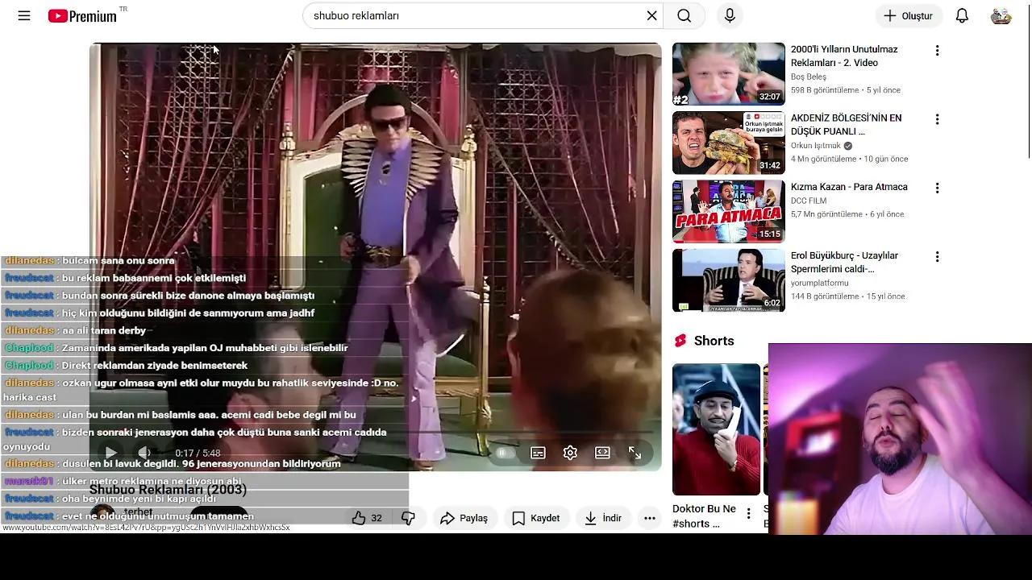Open the Oluştur create button
This screenshot has width=1032, height=580.
(x=908, y=15)
